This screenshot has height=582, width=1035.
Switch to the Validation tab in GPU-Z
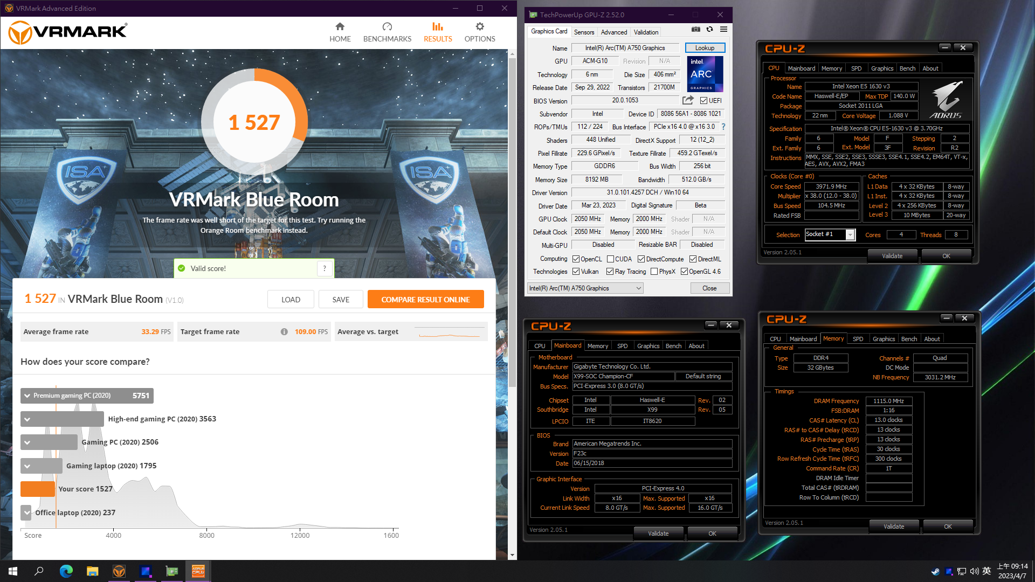point(646,32)
